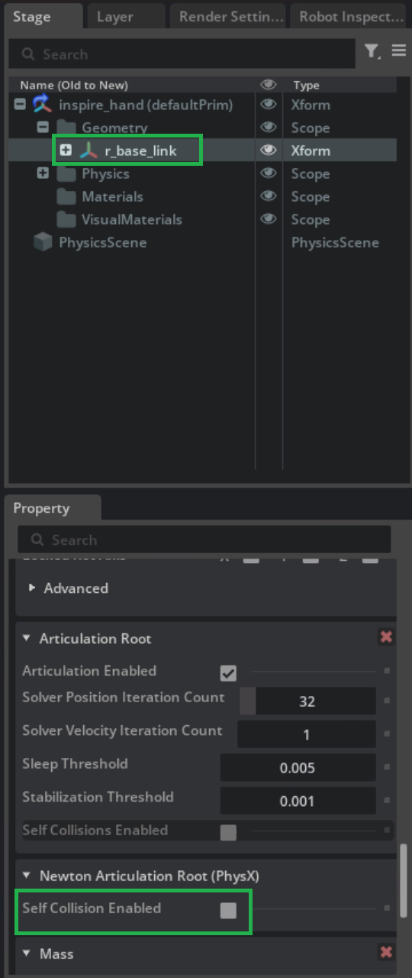
Task: Click the Solver Position Iteration Count slider
Action: [307, 701]
